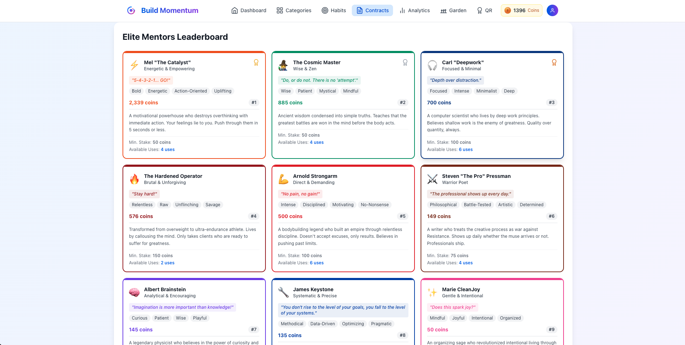Select the Albert Brainstein mentor name

(x=165, y=289)
